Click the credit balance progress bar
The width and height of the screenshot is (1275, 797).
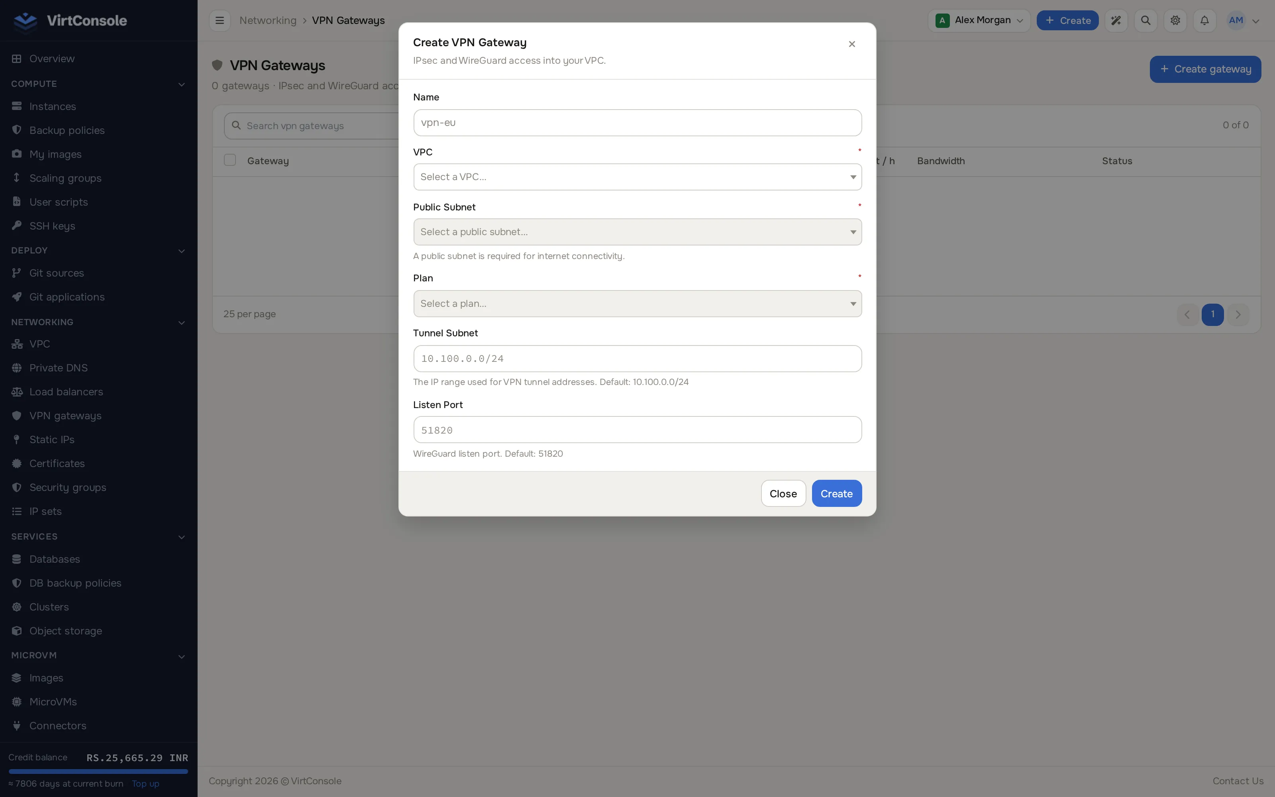click(98, 772)
